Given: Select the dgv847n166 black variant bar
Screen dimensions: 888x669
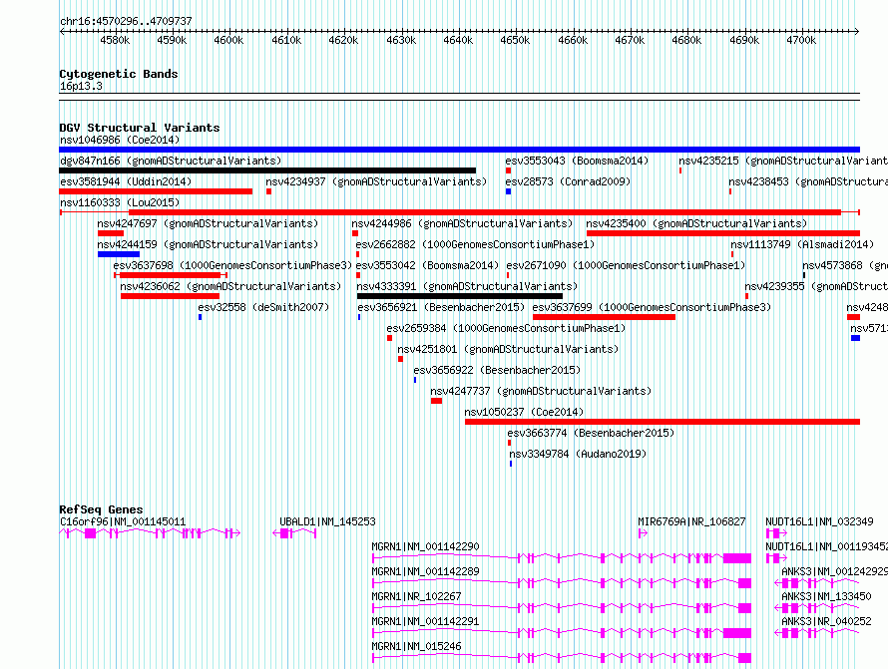Looking at the screenshot, I should click(x=267, y=170).
